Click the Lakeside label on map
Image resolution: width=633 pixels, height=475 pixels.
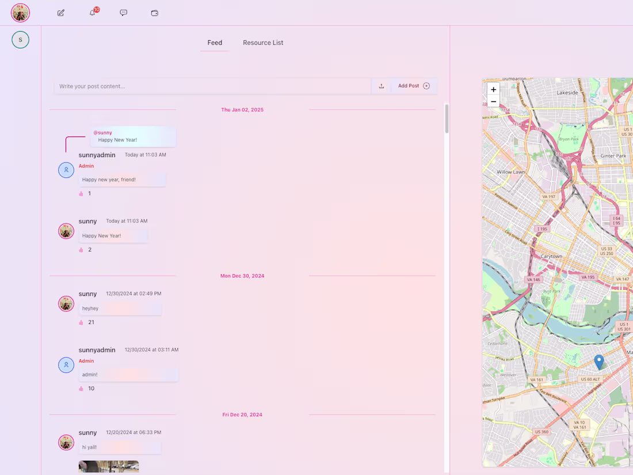567,93
